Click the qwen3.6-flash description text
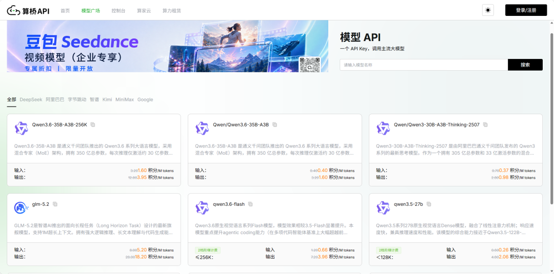This screenshot has height=274, width=554. tap(274, 229)
